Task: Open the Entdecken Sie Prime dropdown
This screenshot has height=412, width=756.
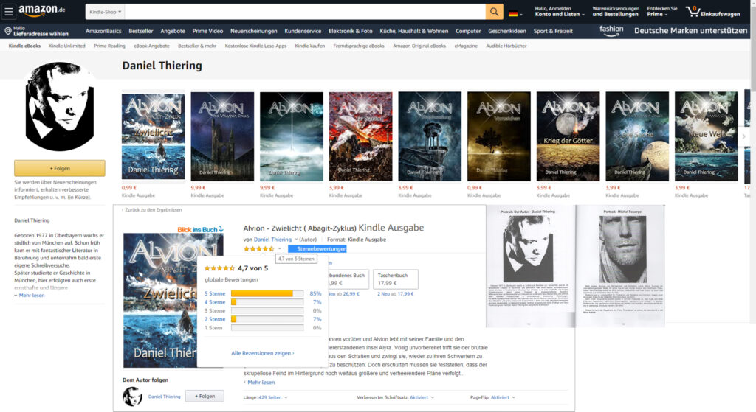Action: pyautogui.click(x=662, y=12)
